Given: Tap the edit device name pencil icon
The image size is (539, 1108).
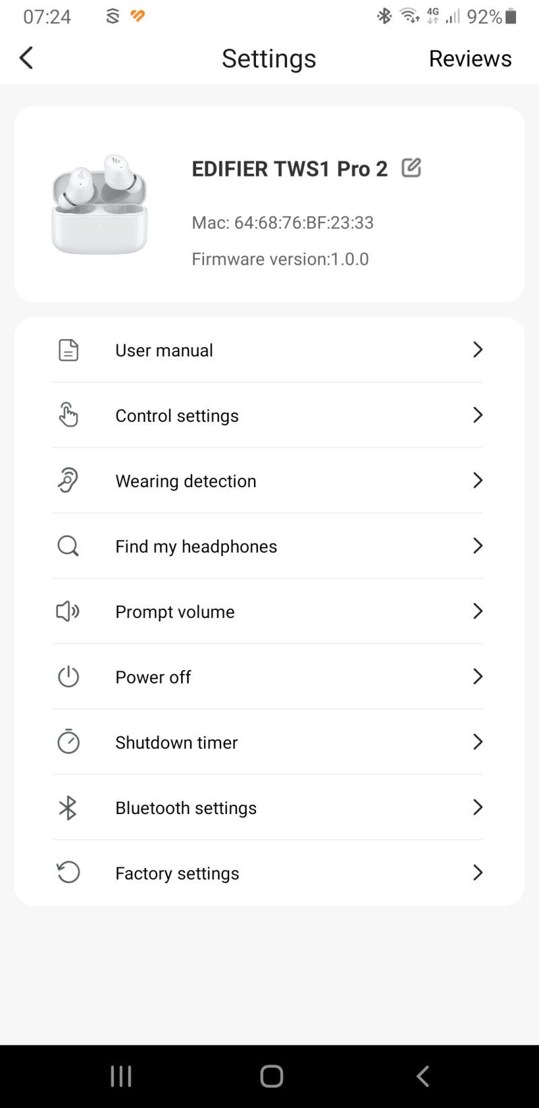Looking at the screenshot, I should coord(411,168).
